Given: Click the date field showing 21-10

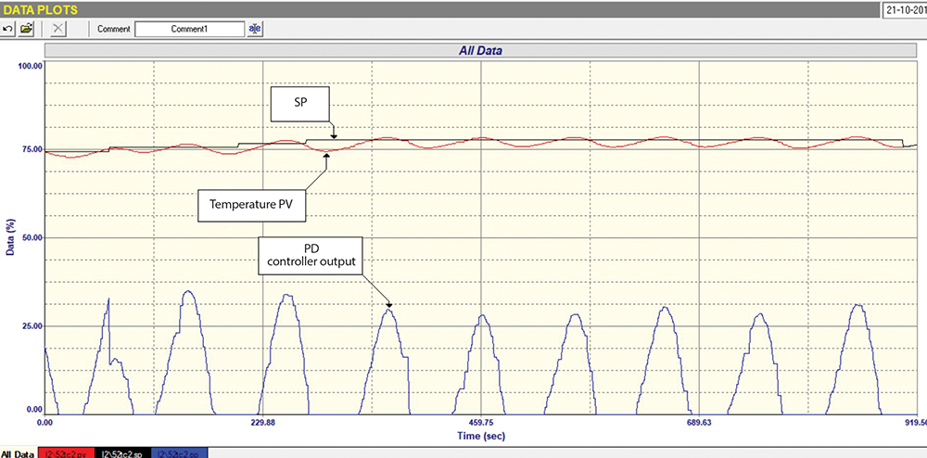Looking at the screenshot, I should [x=905, y=8].
